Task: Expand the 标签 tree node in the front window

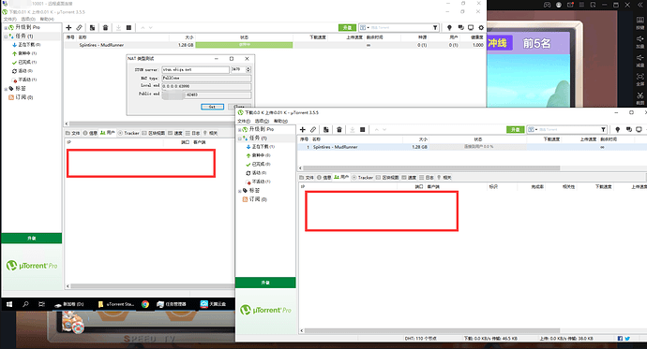Action: 239,191
